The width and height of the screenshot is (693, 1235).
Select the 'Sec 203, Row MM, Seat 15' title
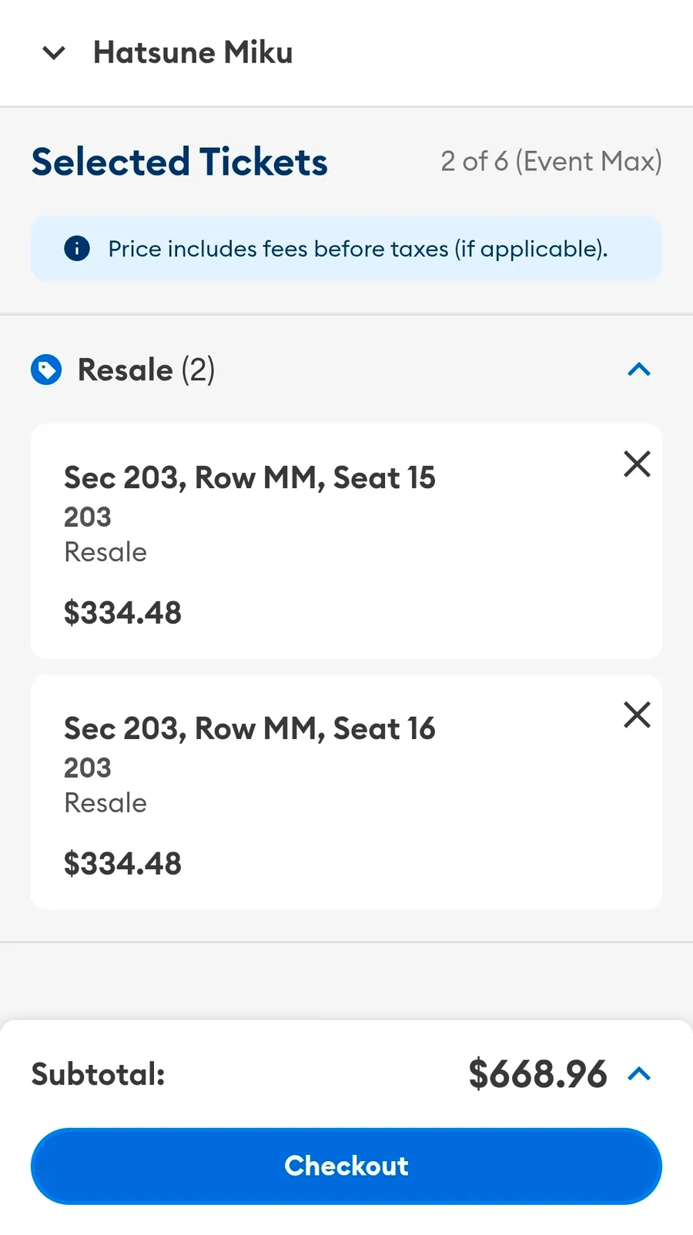(249, 478)
